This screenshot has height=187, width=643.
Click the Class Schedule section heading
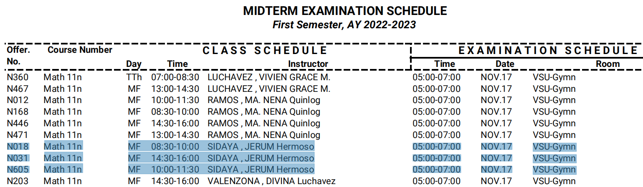(x=265, y=51)
